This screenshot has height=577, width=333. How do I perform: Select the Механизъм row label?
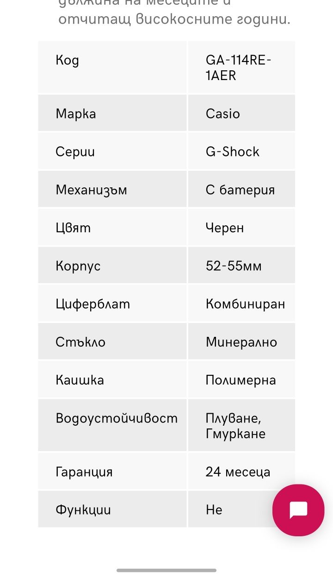(x=92, y=190)
